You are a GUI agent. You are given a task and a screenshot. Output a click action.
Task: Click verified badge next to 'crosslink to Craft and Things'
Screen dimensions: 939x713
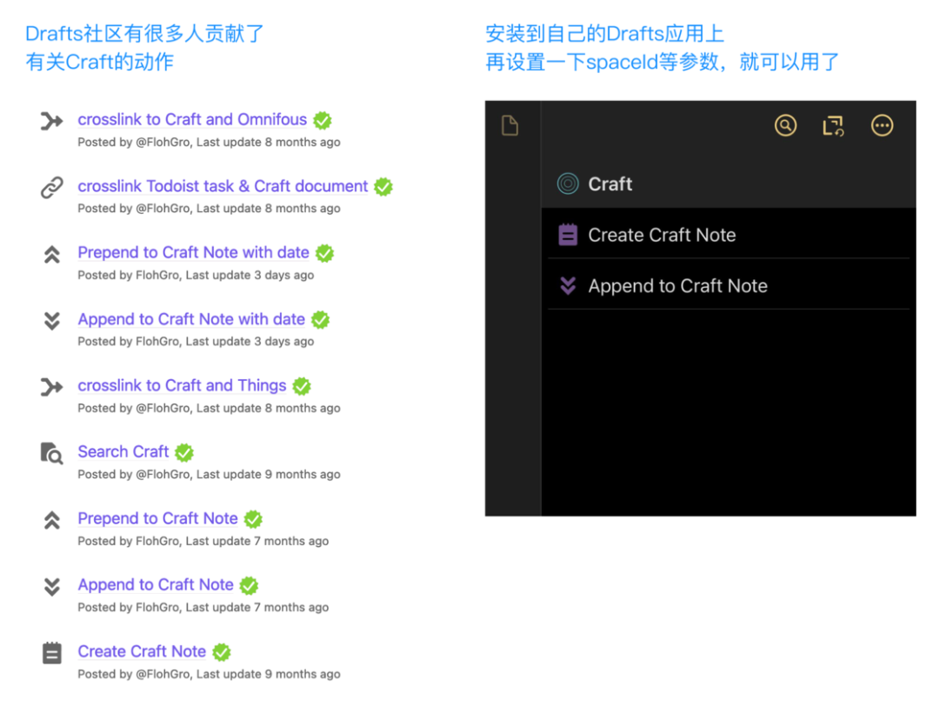pos(302,386)
